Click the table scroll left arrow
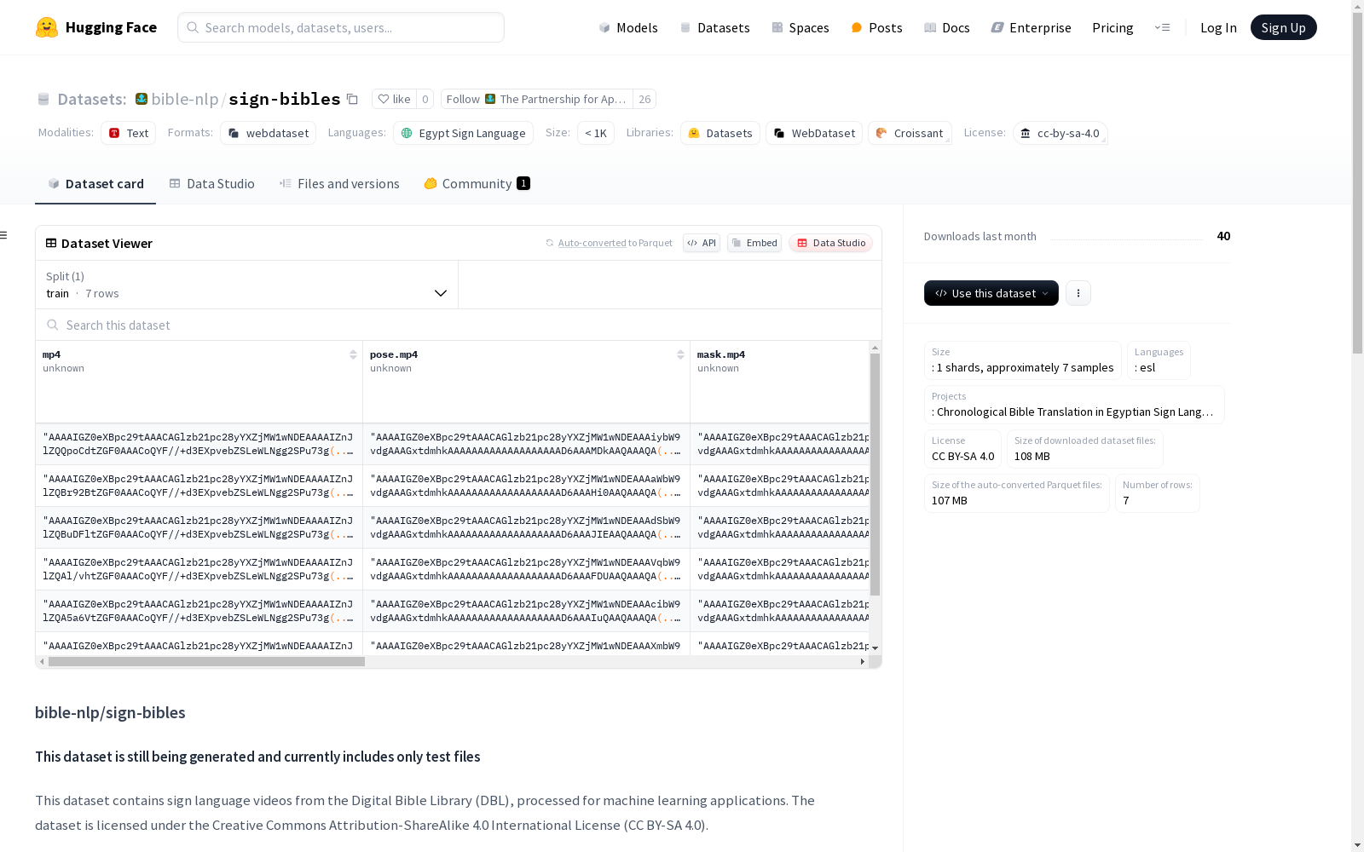The height and width of the screenshot is (852, 1364). coord(41,661)
